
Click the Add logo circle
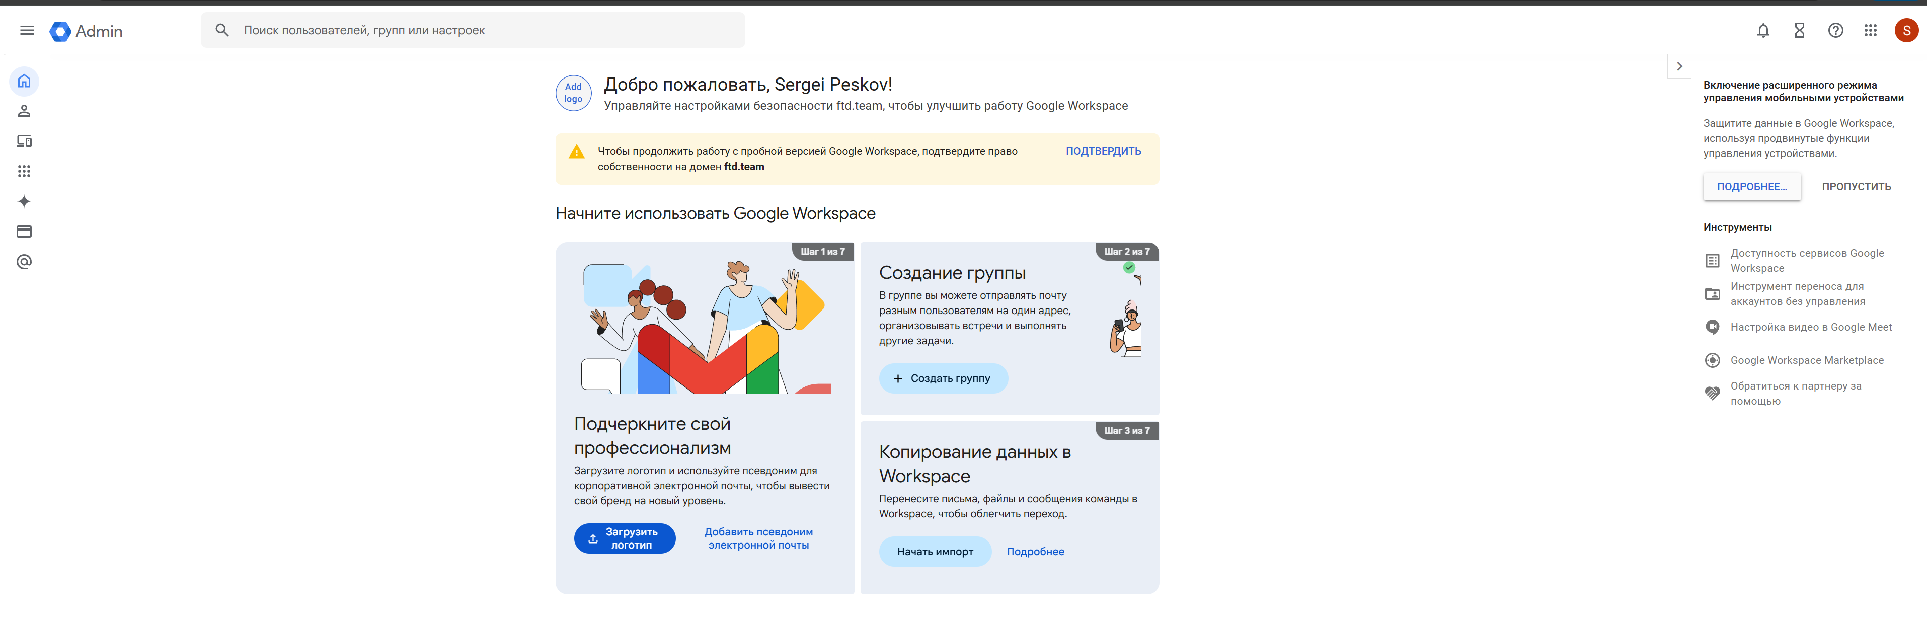573,94
